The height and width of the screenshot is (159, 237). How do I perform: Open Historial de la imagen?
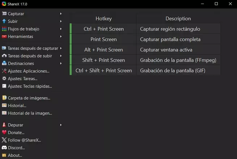click(x=30, y=113)
